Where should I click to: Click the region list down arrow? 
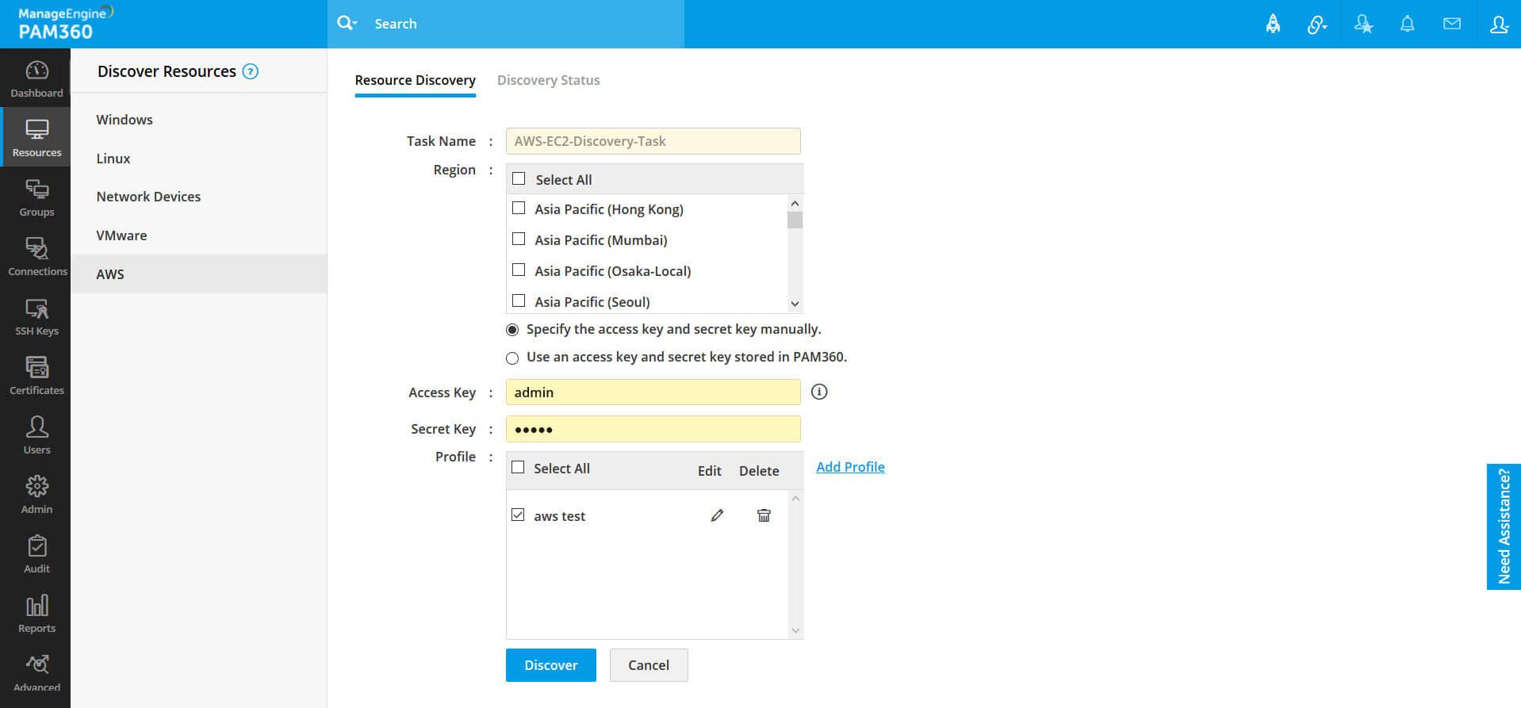pos(795,304)
